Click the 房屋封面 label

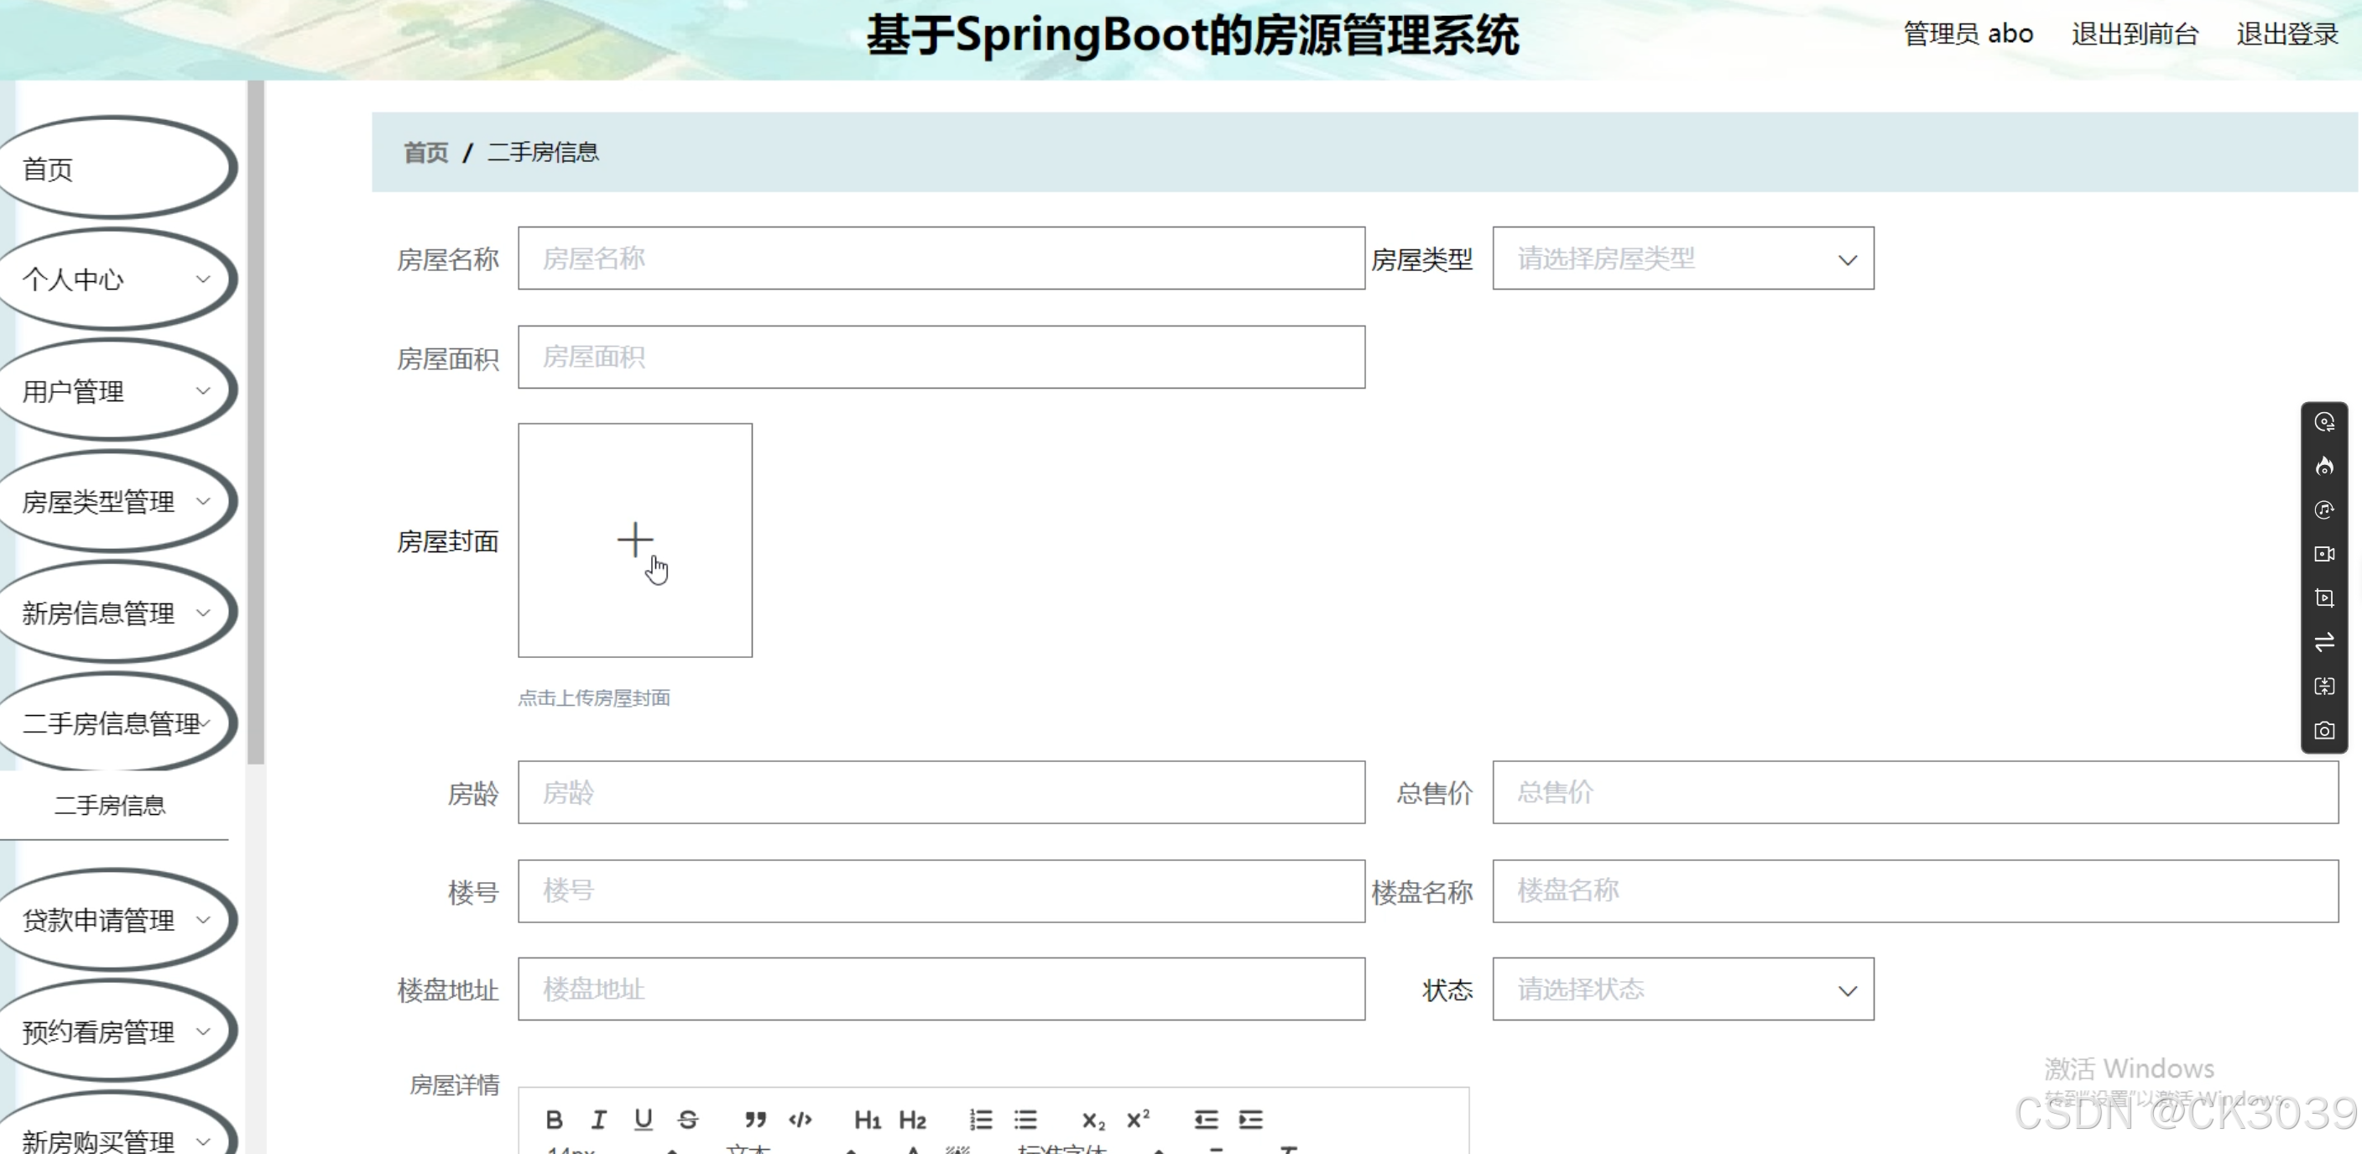(x=447, y=541)
